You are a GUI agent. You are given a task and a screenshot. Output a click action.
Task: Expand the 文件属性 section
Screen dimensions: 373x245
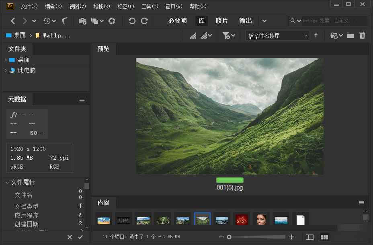coord(6,182)
